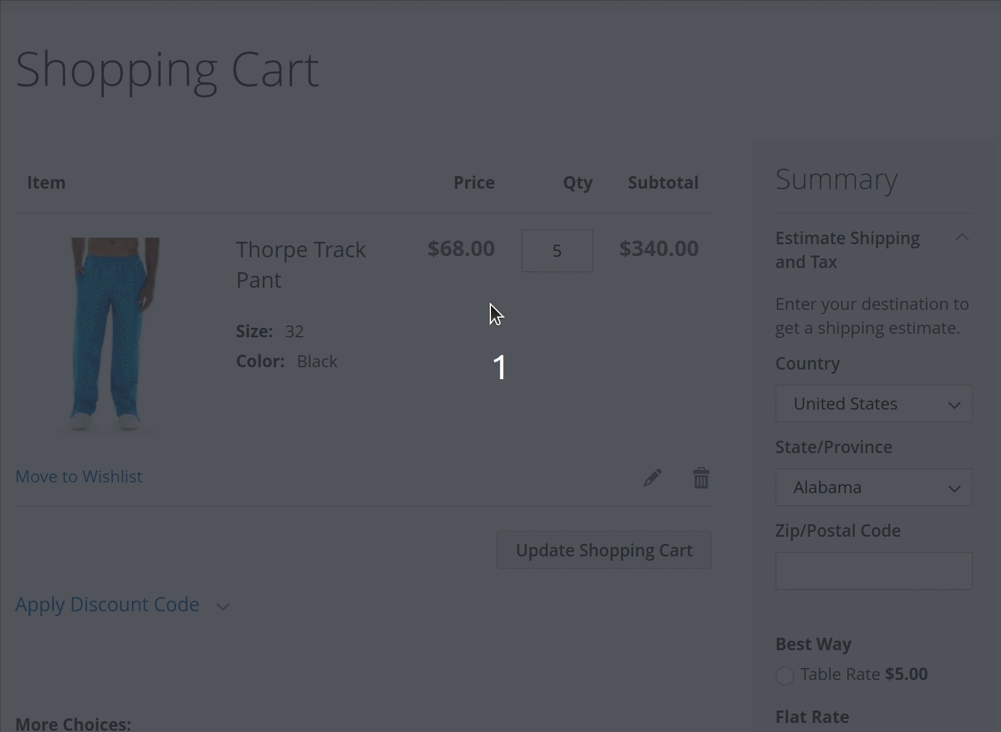Collapse the Estimate Shipping and Tax section
This screenshot has width=1001, height=732.
[x=962, y=238]
